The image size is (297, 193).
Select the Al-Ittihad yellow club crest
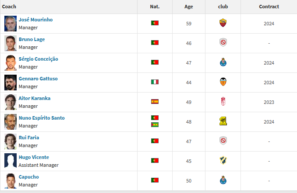click(x=223, y=121)
